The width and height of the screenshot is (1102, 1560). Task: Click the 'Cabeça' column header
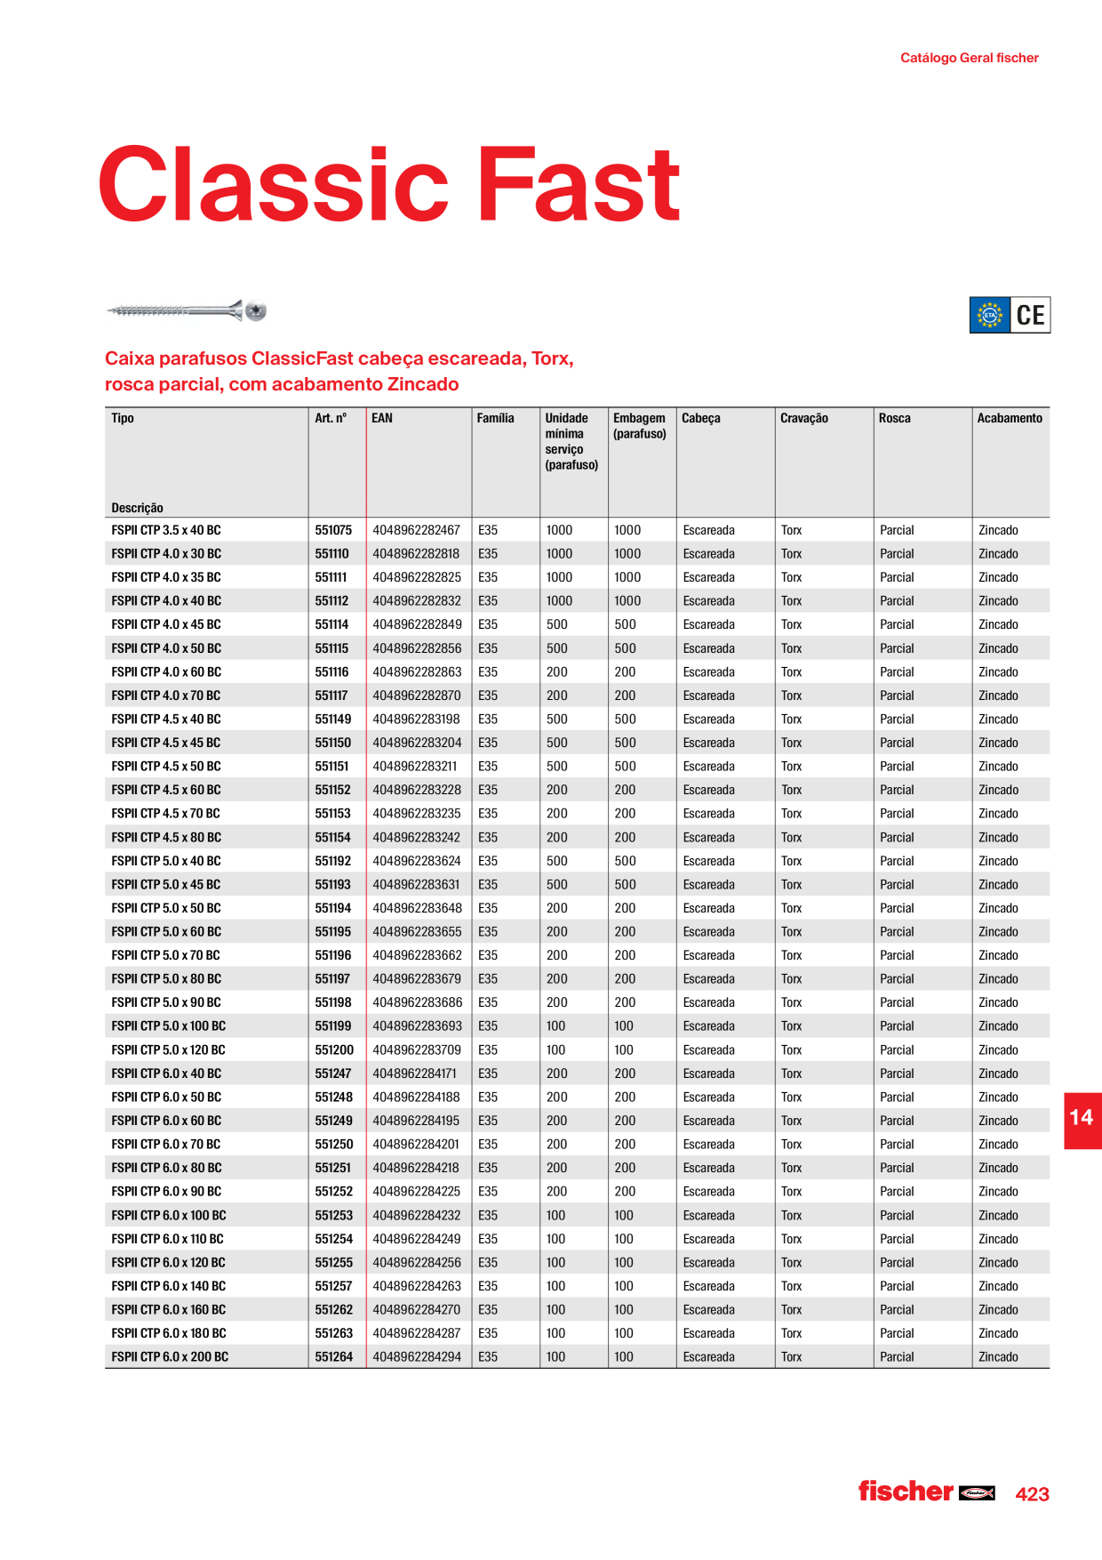(701, 418)
